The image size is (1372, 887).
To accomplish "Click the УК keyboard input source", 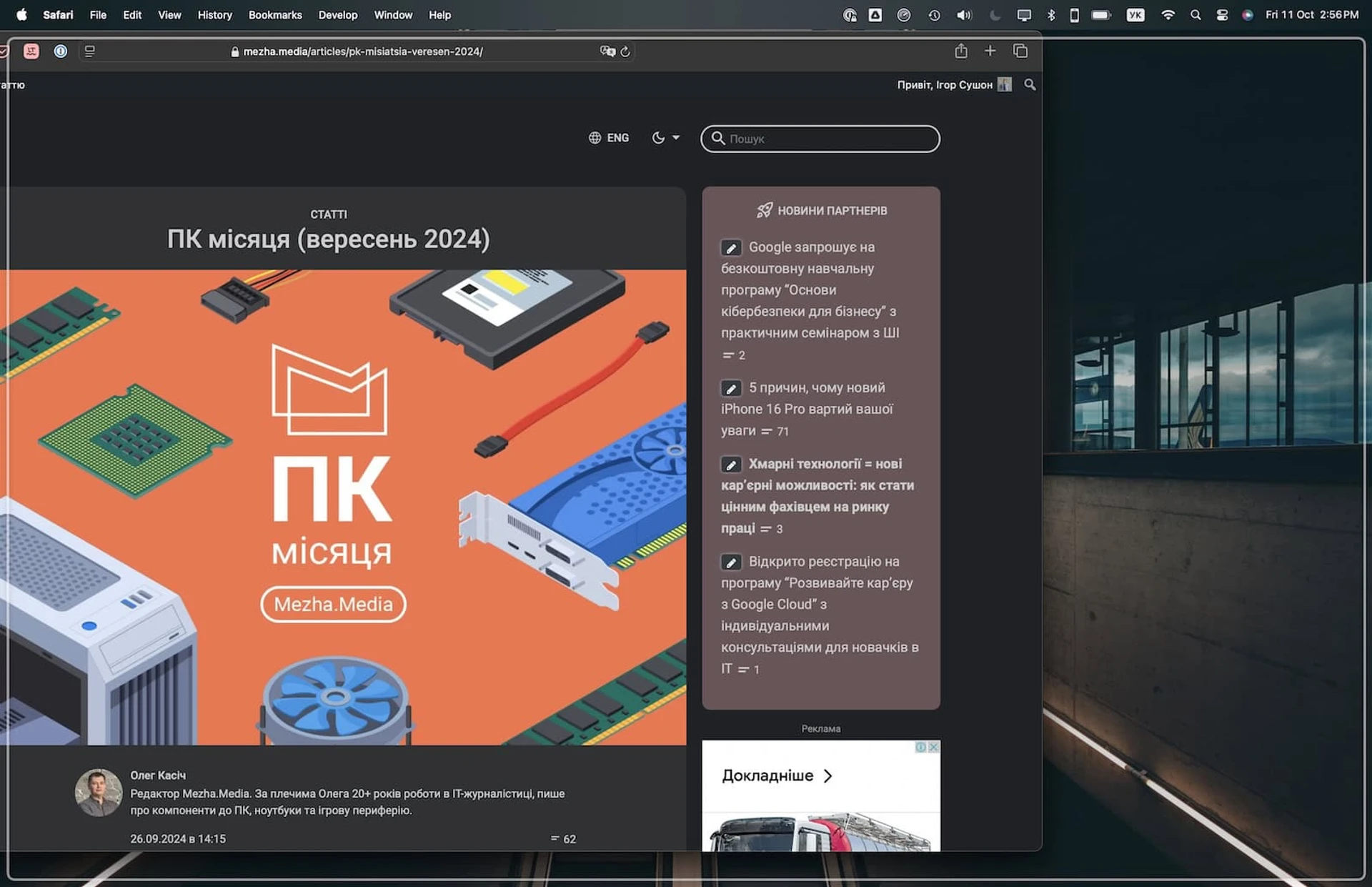I will 1135,14.
